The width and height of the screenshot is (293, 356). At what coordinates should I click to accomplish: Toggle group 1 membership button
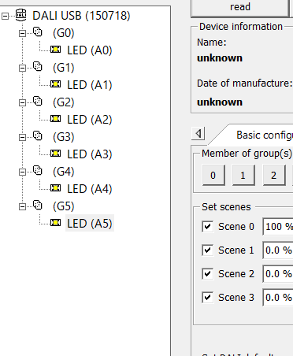[x=243, y=175]
